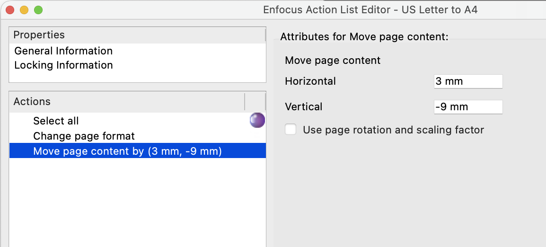Click the purple sphere icon beside Select all
Screen dimensions: 546x247
pos(257,120)
